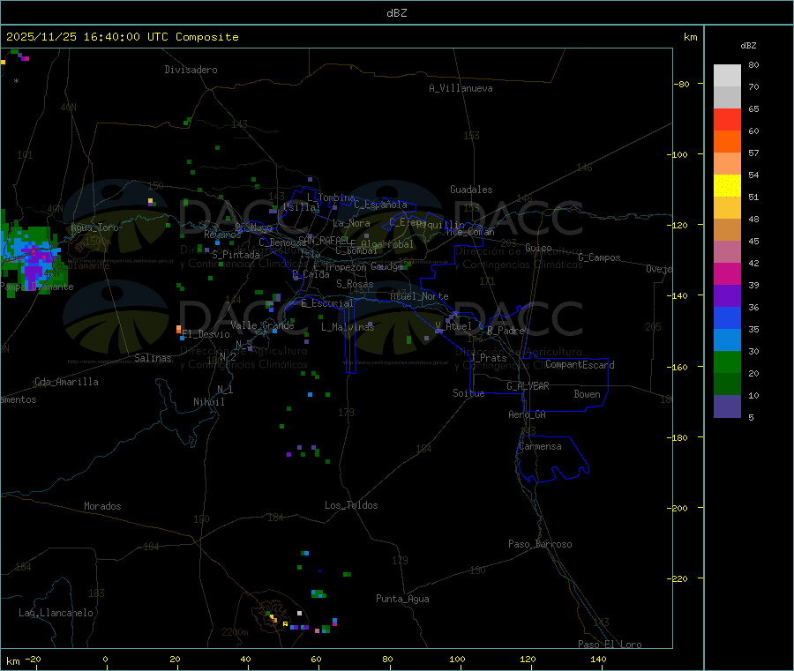This screenshot has width=794, height=671.
Task: Select the Bowen town label
Action: [x=587, y=394]
